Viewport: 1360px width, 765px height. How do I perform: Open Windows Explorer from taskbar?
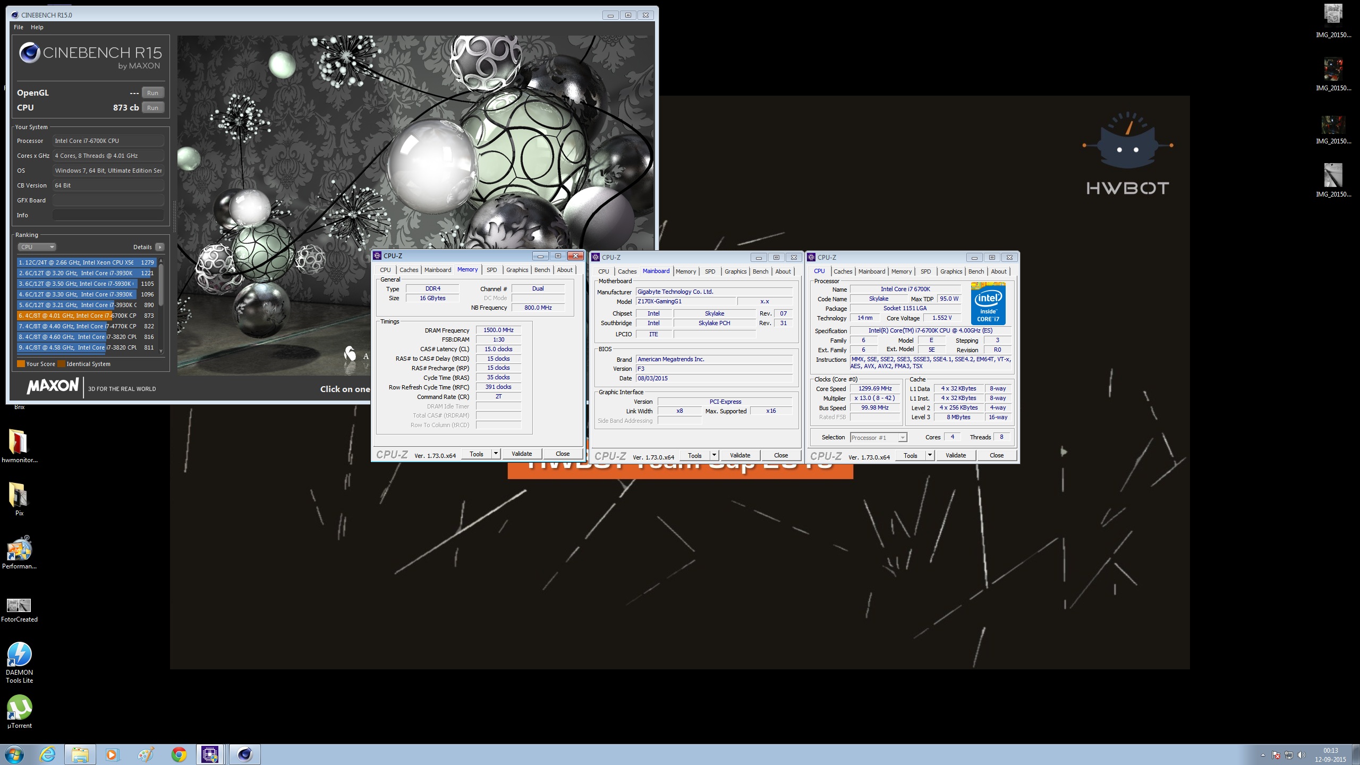click(x=80, y=754)
